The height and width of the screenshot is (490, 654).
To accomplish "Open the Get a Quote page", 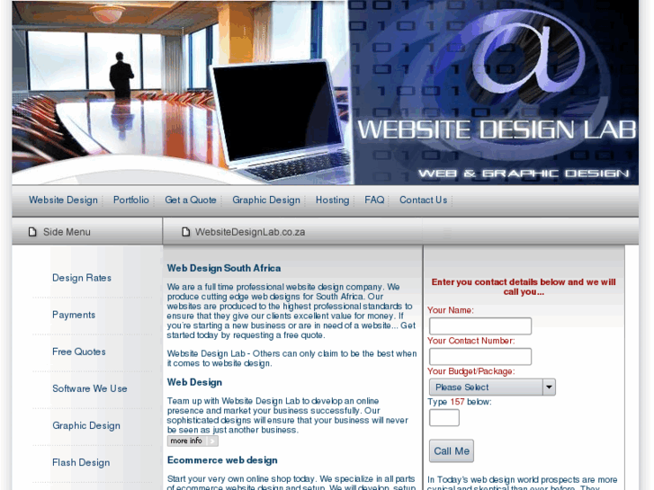I will click(191, 200).
